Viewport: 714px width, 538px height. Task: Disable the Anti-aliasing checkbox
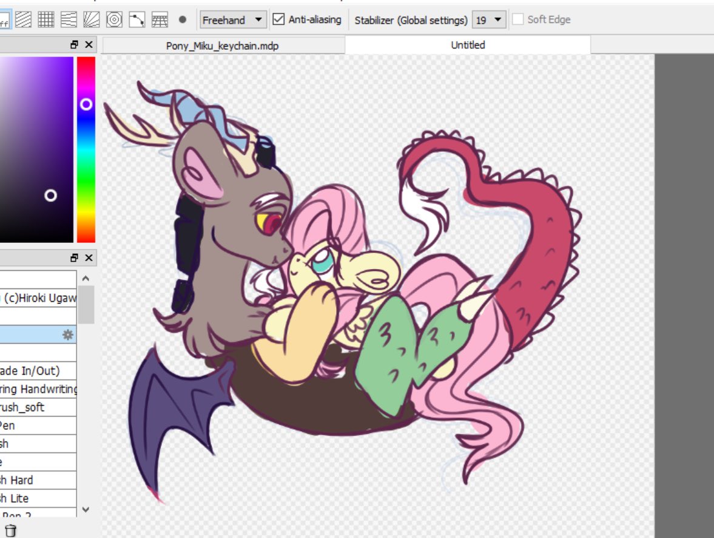(x=278, y=19)
